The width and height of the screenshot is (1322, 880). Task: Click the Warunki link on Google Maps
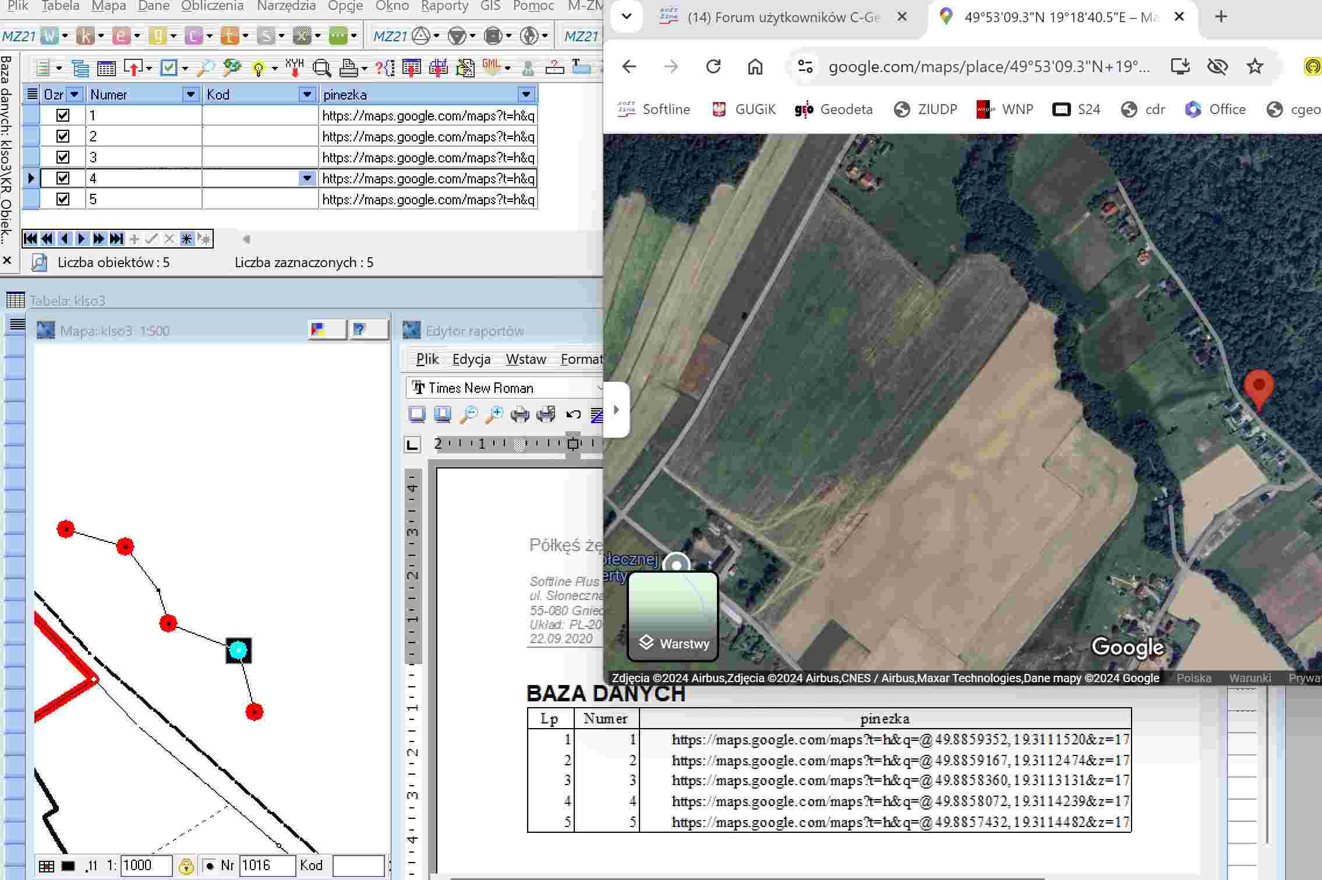[x=1250, y=678]
